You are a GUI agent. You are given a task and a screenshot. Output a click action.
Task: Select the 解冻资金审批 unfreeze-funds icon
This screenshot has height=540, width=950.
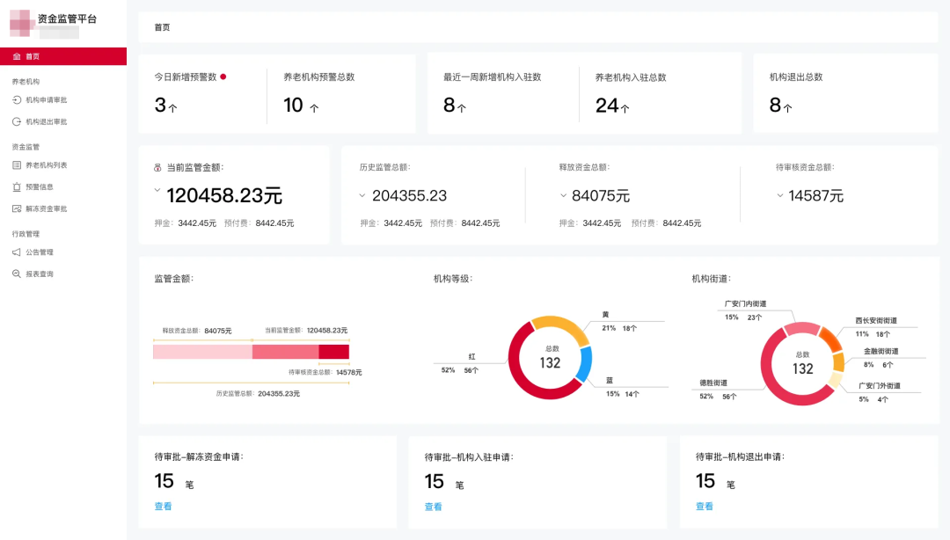tap(18, 208)
